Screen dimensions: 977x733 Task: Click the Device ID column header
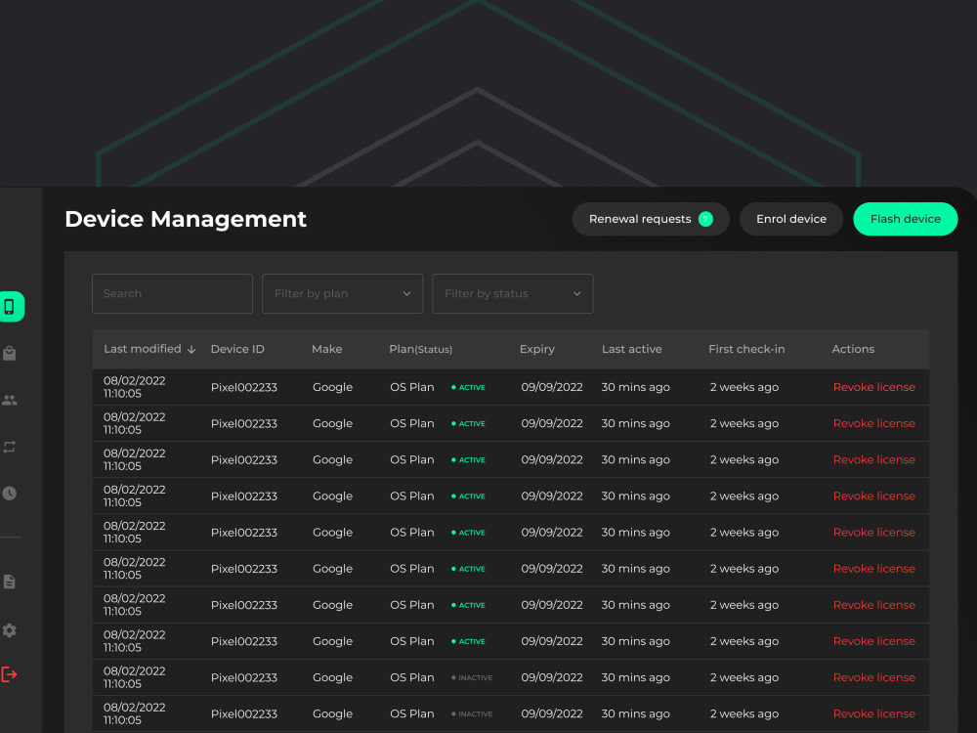point(237,349)
